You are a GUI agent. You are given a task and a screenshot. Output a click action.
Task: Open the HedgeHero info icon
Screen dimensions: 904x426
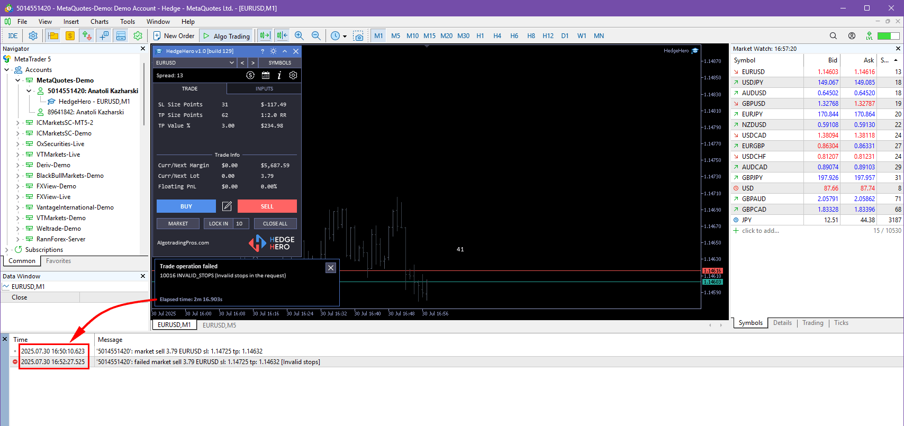279,75
